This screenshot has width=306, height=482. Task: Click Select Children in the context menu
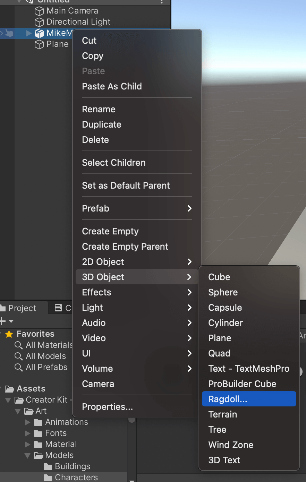pos(113,163)
